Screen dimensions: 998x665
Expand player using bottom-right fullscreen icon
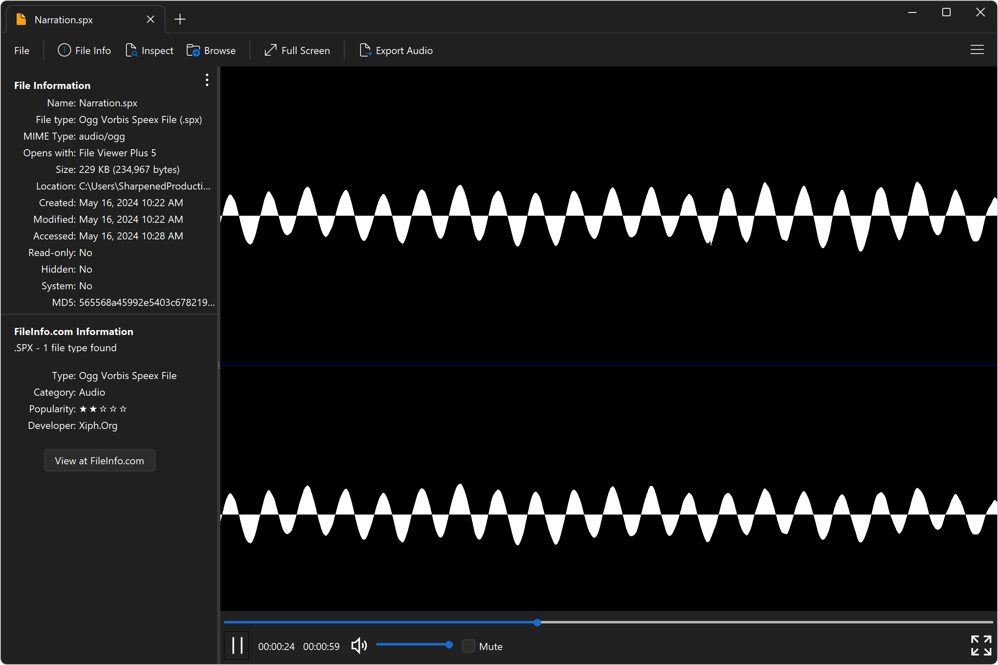click(x=981, y=646)
